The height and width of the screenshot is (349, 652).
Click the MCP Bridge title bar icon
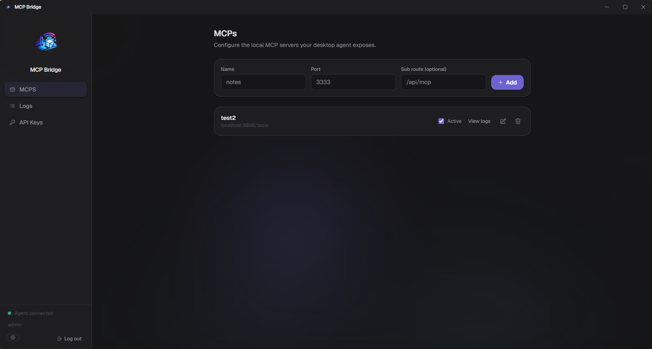click(x=8, y=7)
